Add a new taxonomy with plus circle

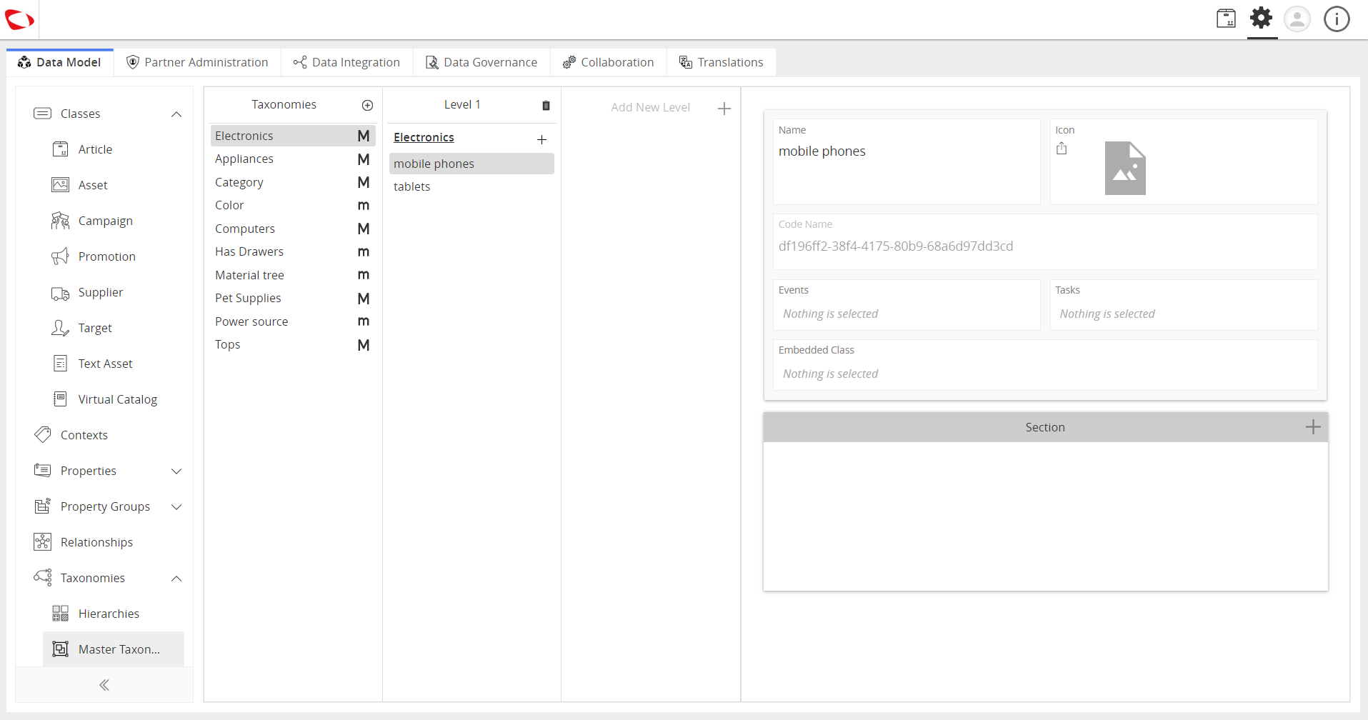coord(367,106)
